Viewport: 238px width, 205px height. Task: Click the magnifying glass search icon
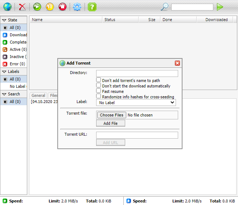click(165, 7)
